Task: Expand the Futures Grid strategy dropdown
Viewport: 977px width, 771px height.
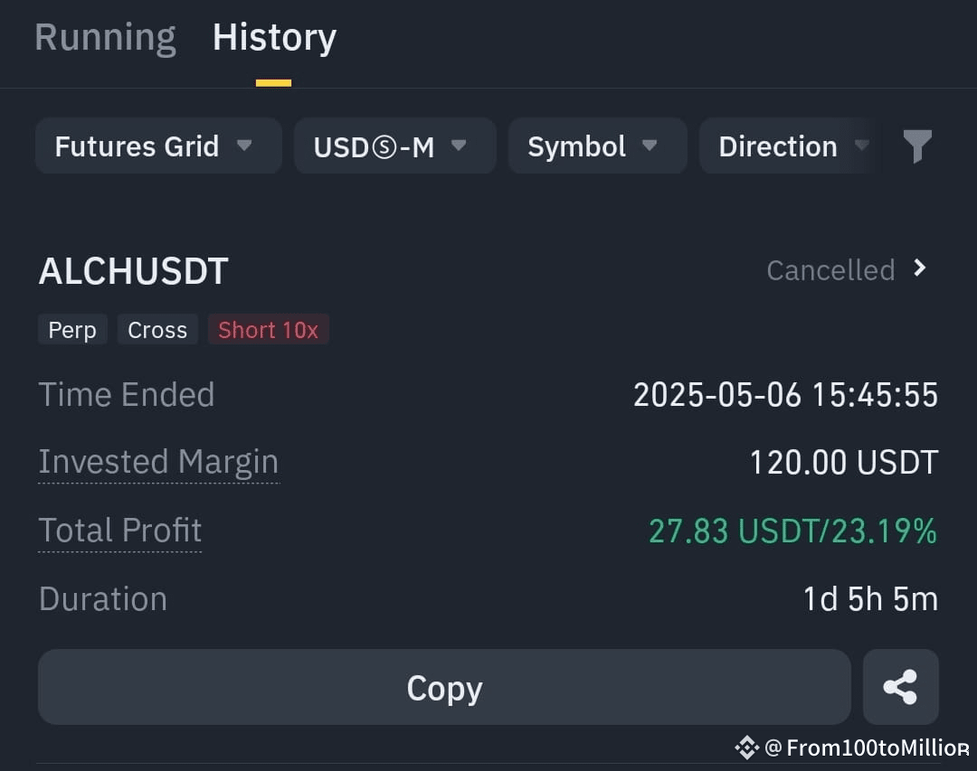Action: coord(158,146)
